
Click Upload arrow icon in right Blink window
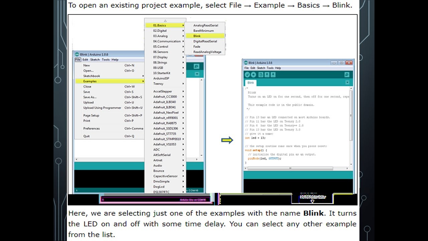pos(253,75)
